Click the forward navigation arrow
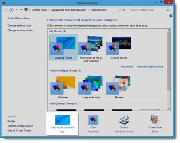The image size is (180, 143). click(x=11, y=10)
